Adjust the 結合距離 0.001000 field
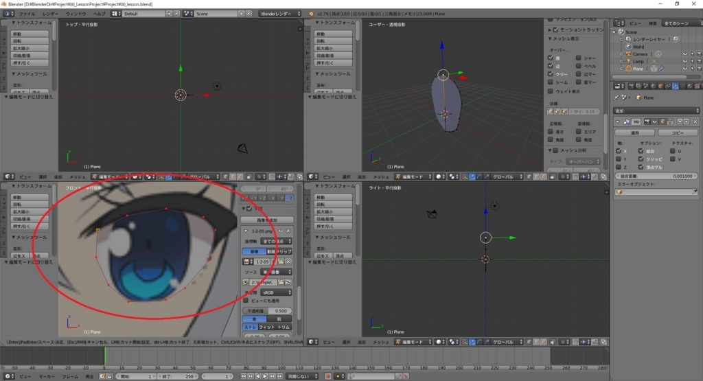The image size is (703, 381). [656, 176]
